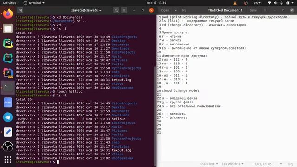Screen dimensions: 297x167
Task: Click the microphone icon in the top bar
Action: click(x=282, y=3)
